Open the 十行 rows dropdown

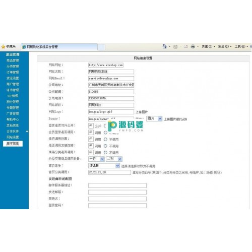(96, 159)
